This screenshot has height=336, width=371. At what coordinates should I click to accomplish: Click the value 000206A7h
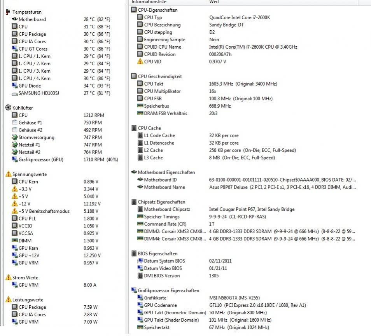pos(220,54)
